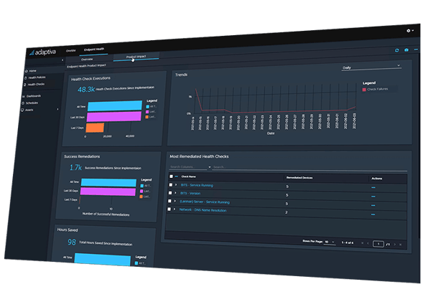Click the Adaptiva logo
The width and height of the screenshot is (431, 307).
pos(43,52)
